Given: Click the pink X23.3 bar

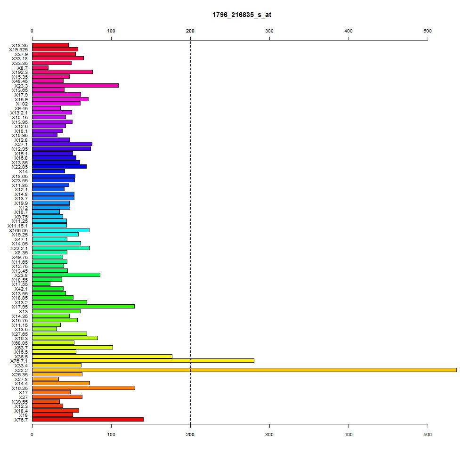Looking at the screenshot, I should [x=75, y=85].
